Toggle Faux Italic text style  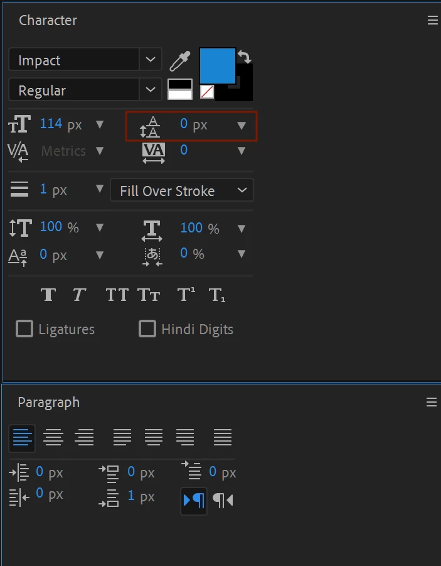point(79,295)
